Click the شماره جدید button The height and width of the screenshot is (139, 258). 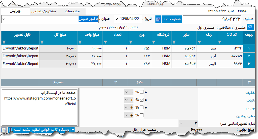tap(172, 19)
